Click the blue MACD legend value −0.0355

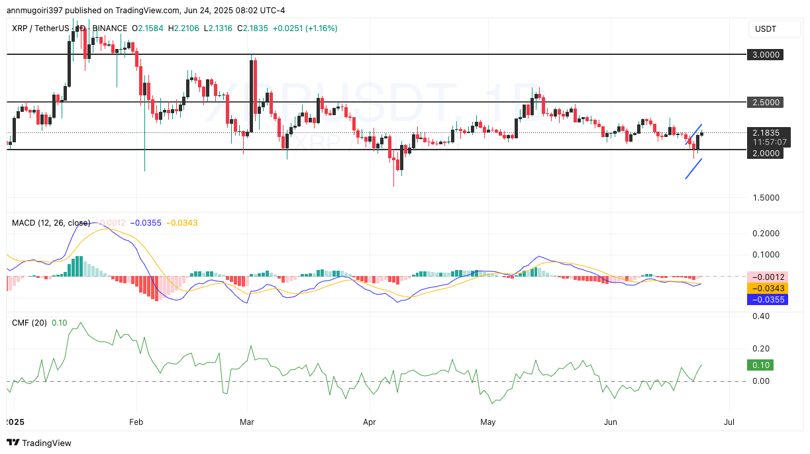[147, 223]
